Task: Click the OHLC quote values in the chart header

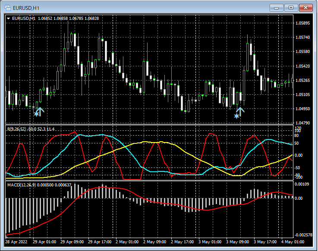Action: [68, 19]
